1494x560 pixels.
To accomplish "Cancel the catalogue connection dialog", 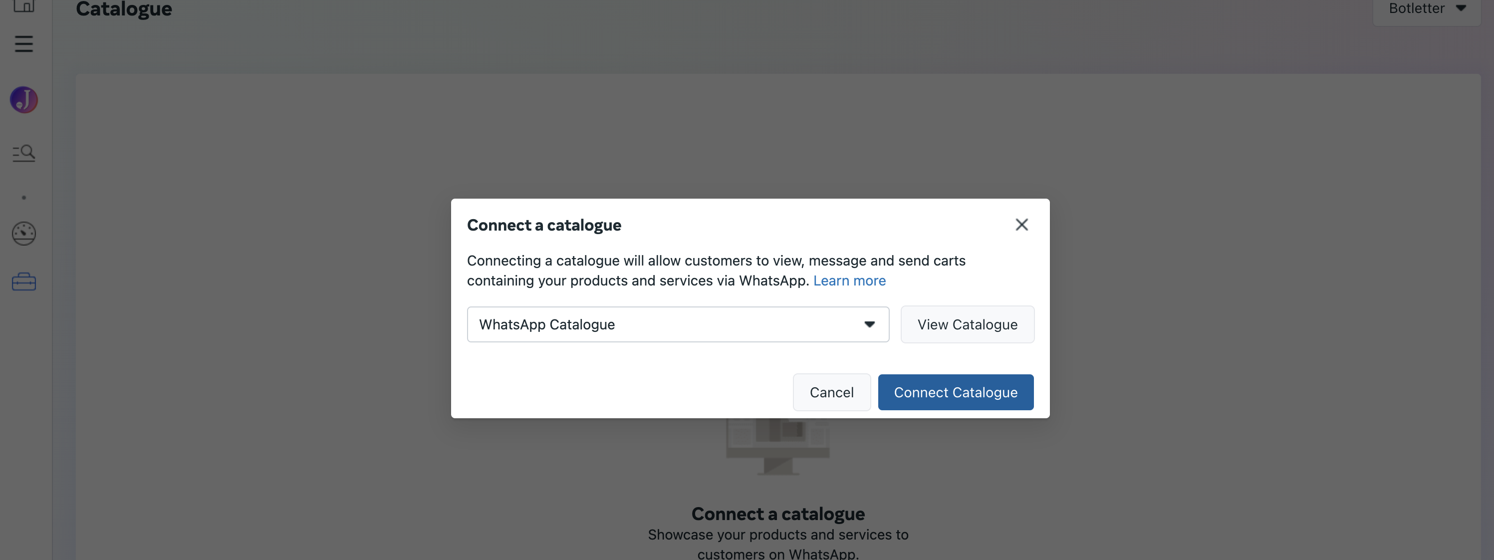I will [831, 392].
